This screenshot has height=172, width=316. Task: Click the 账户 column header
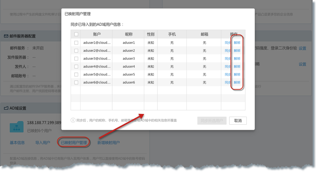coord(96,34)
